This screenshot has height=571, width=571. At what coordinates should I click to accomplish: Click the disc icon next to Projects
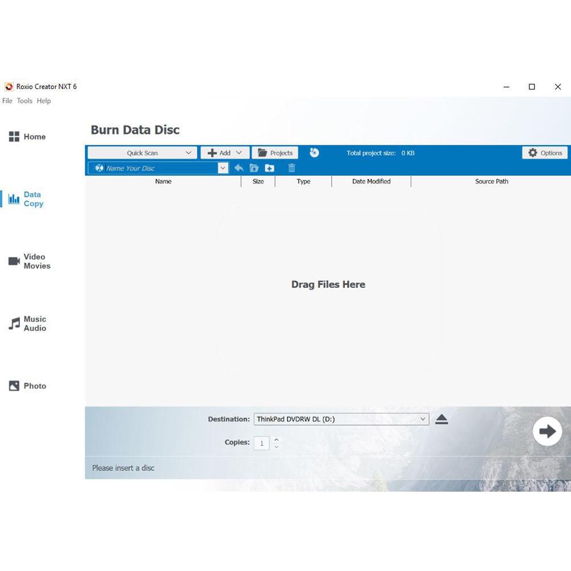[x=314, y=152]
